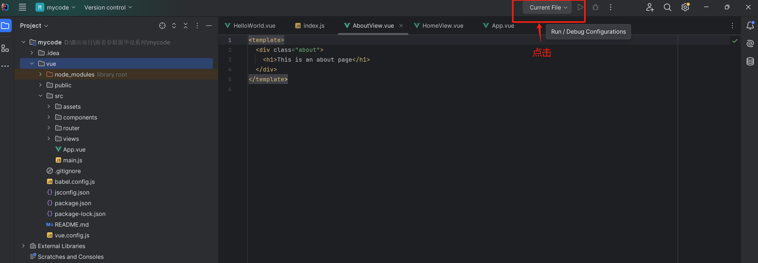Select .gitignore file
This screenshot has width=758, height=263.
[64, 171]
